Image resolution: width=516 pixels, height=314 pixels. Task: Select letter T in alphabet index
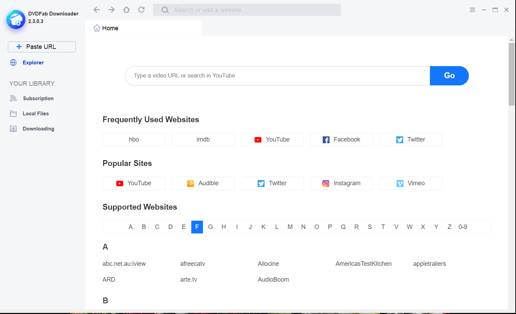(383, 227)
